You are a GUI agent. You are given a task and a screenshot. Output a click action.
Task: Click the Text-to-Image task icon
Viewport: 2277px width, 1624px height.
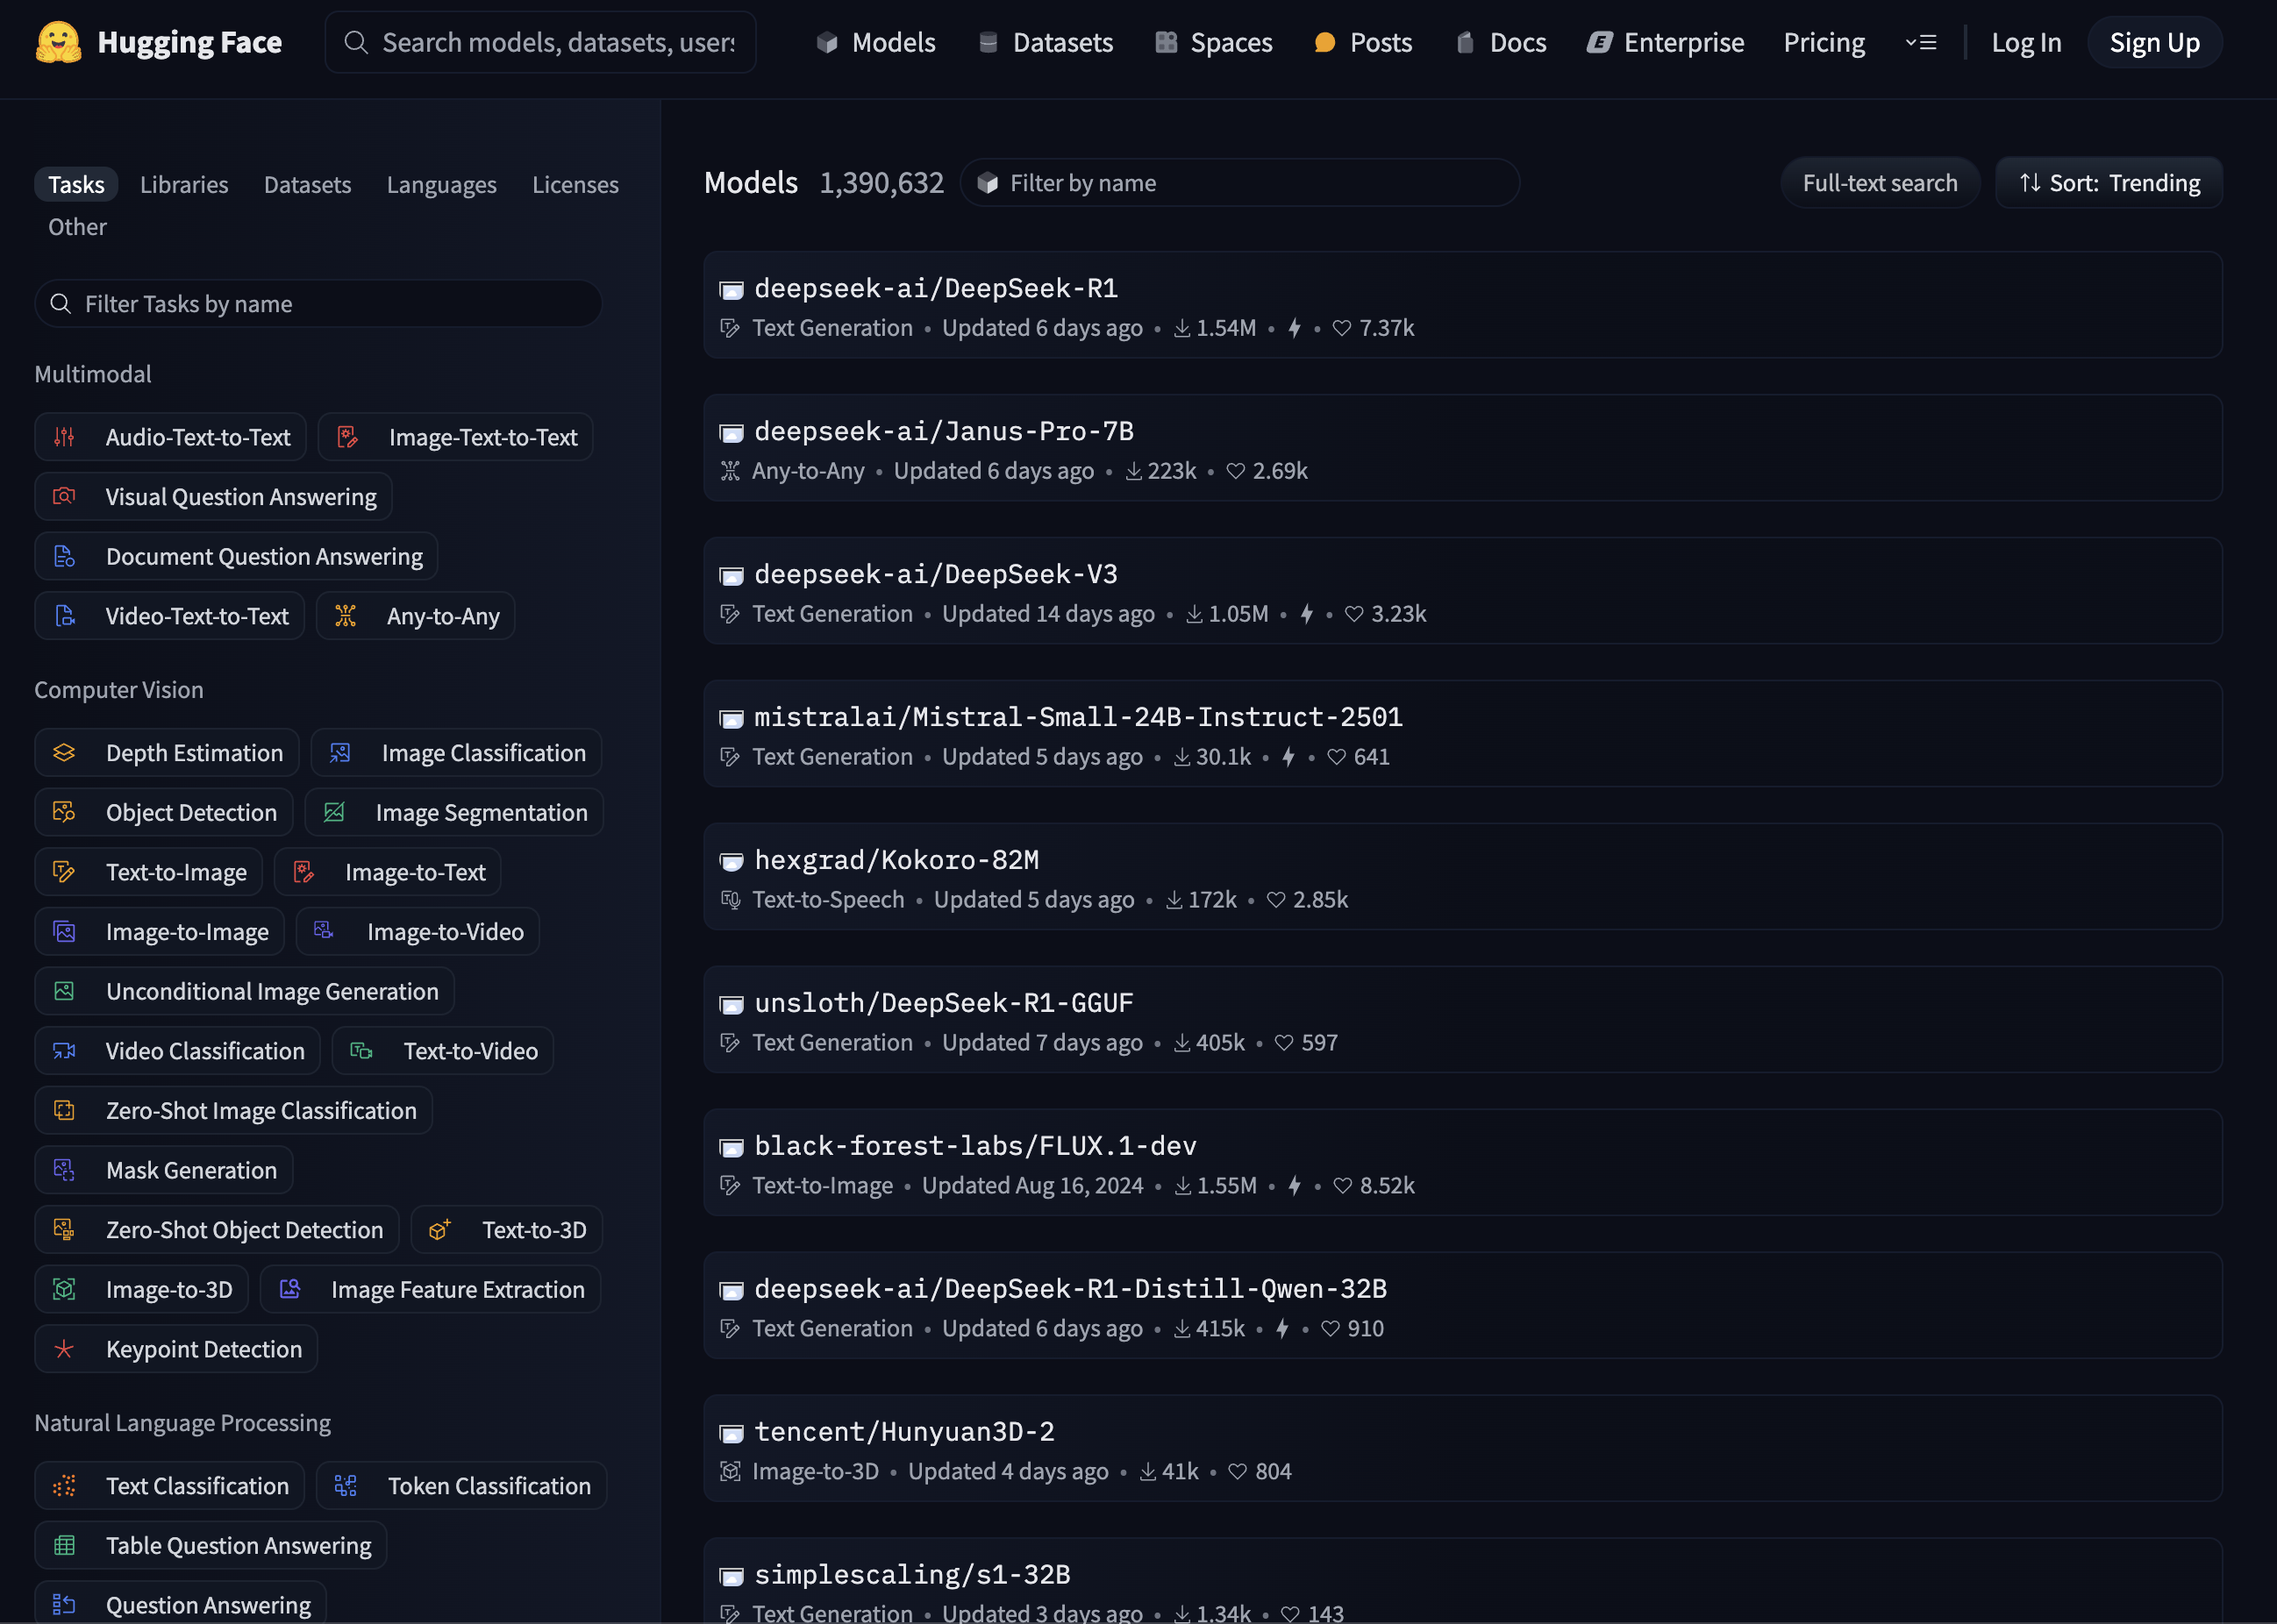pos(64,872)
